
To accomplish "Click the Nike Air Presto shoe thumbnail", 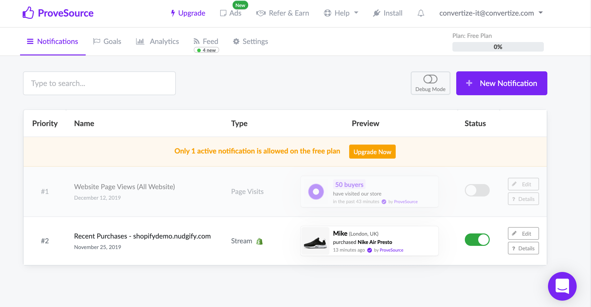I will (x=315, y=241).
